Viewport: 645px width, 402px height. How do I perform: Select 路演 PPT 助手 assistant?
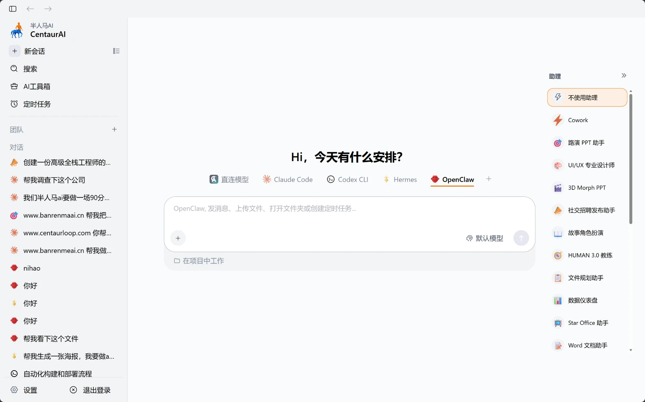(587, 143)
